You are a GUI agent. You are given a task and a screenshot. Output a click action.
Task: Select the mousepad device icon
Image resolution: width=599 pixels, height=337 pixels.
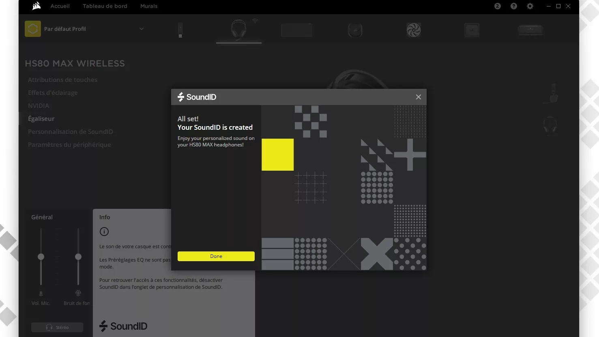pyautogui.click(x=297, y=30)
